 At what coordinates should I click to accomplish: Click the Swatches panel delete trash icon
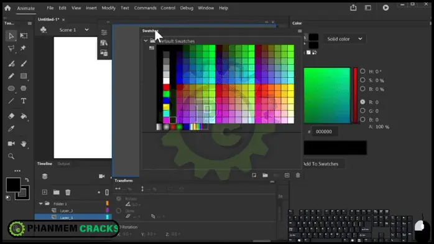click(298, 175)
